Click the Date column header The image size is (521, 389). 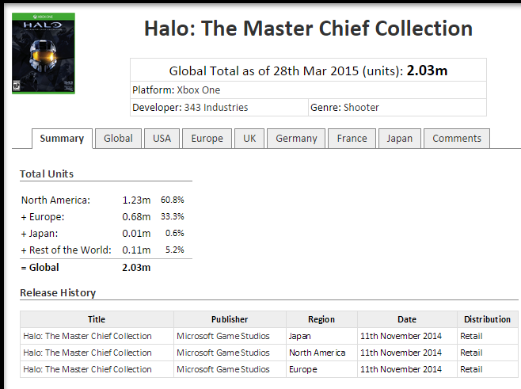407,319
